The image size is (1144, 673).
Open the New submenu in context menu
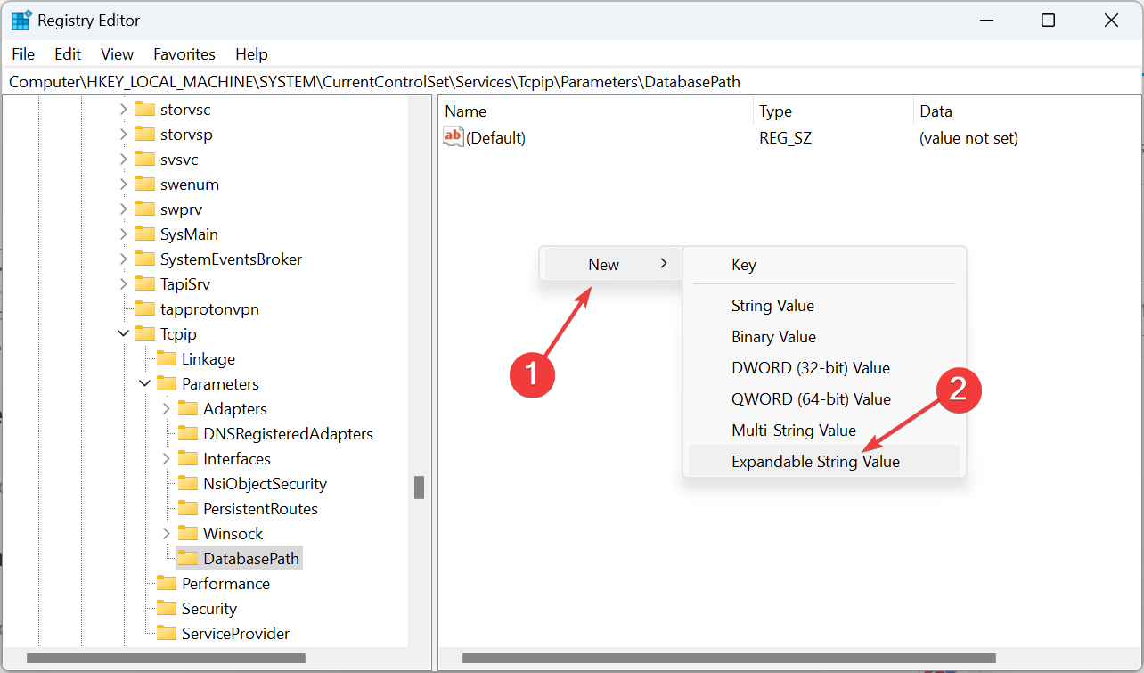click(610, 264)
